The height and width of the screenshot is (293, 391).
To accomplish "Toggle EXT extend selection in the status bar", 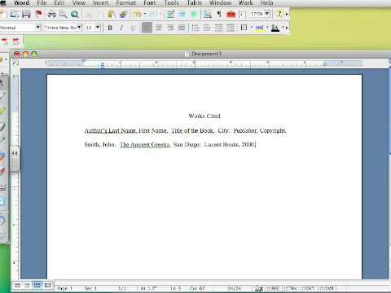I will click(x=308, y=288).
